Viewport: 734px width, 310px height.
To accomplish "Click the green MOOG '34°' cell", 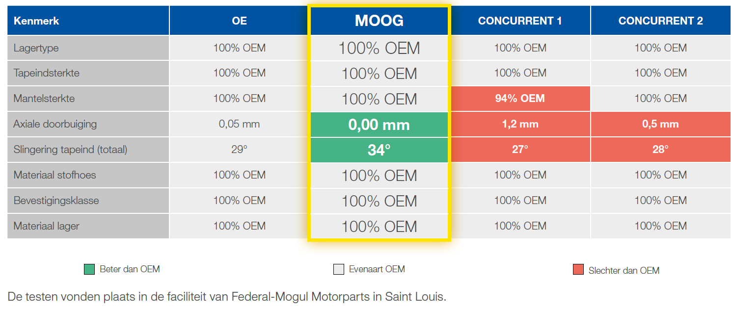I will click(379, 150).
